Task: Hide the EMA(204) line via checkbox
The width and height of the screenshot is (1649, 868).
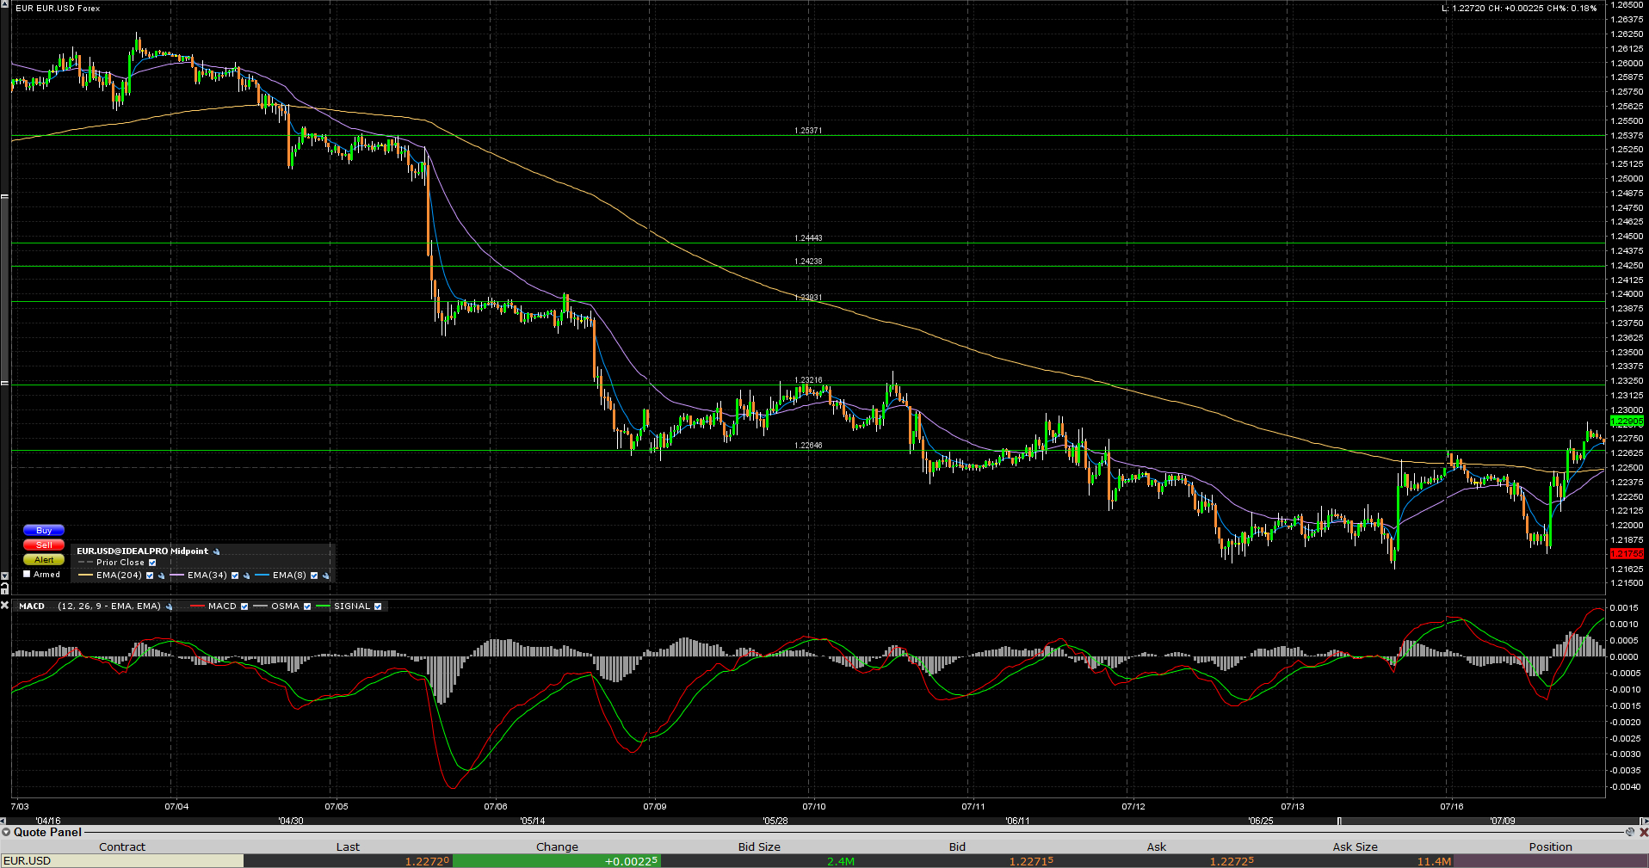Action: tap(150, 576)
